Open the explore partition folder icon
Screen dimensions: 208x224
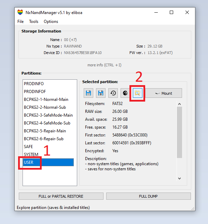pos(138,93)
